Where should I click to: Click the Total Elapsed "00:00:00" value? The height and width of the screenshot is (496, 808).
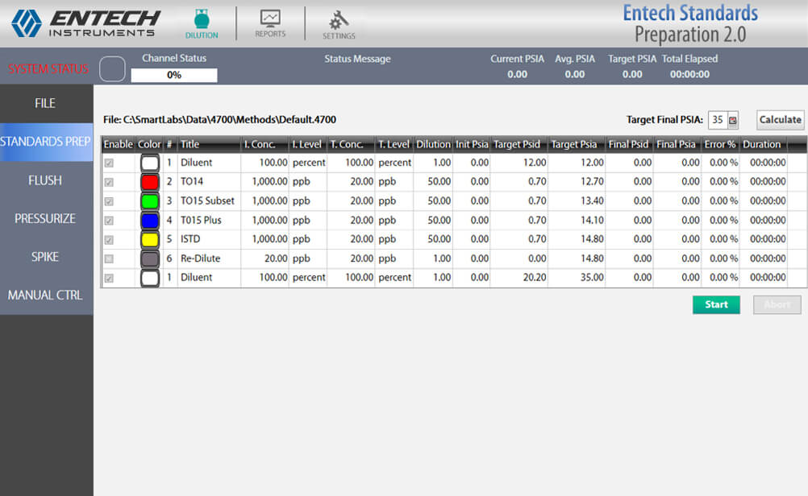pos(690,75)
